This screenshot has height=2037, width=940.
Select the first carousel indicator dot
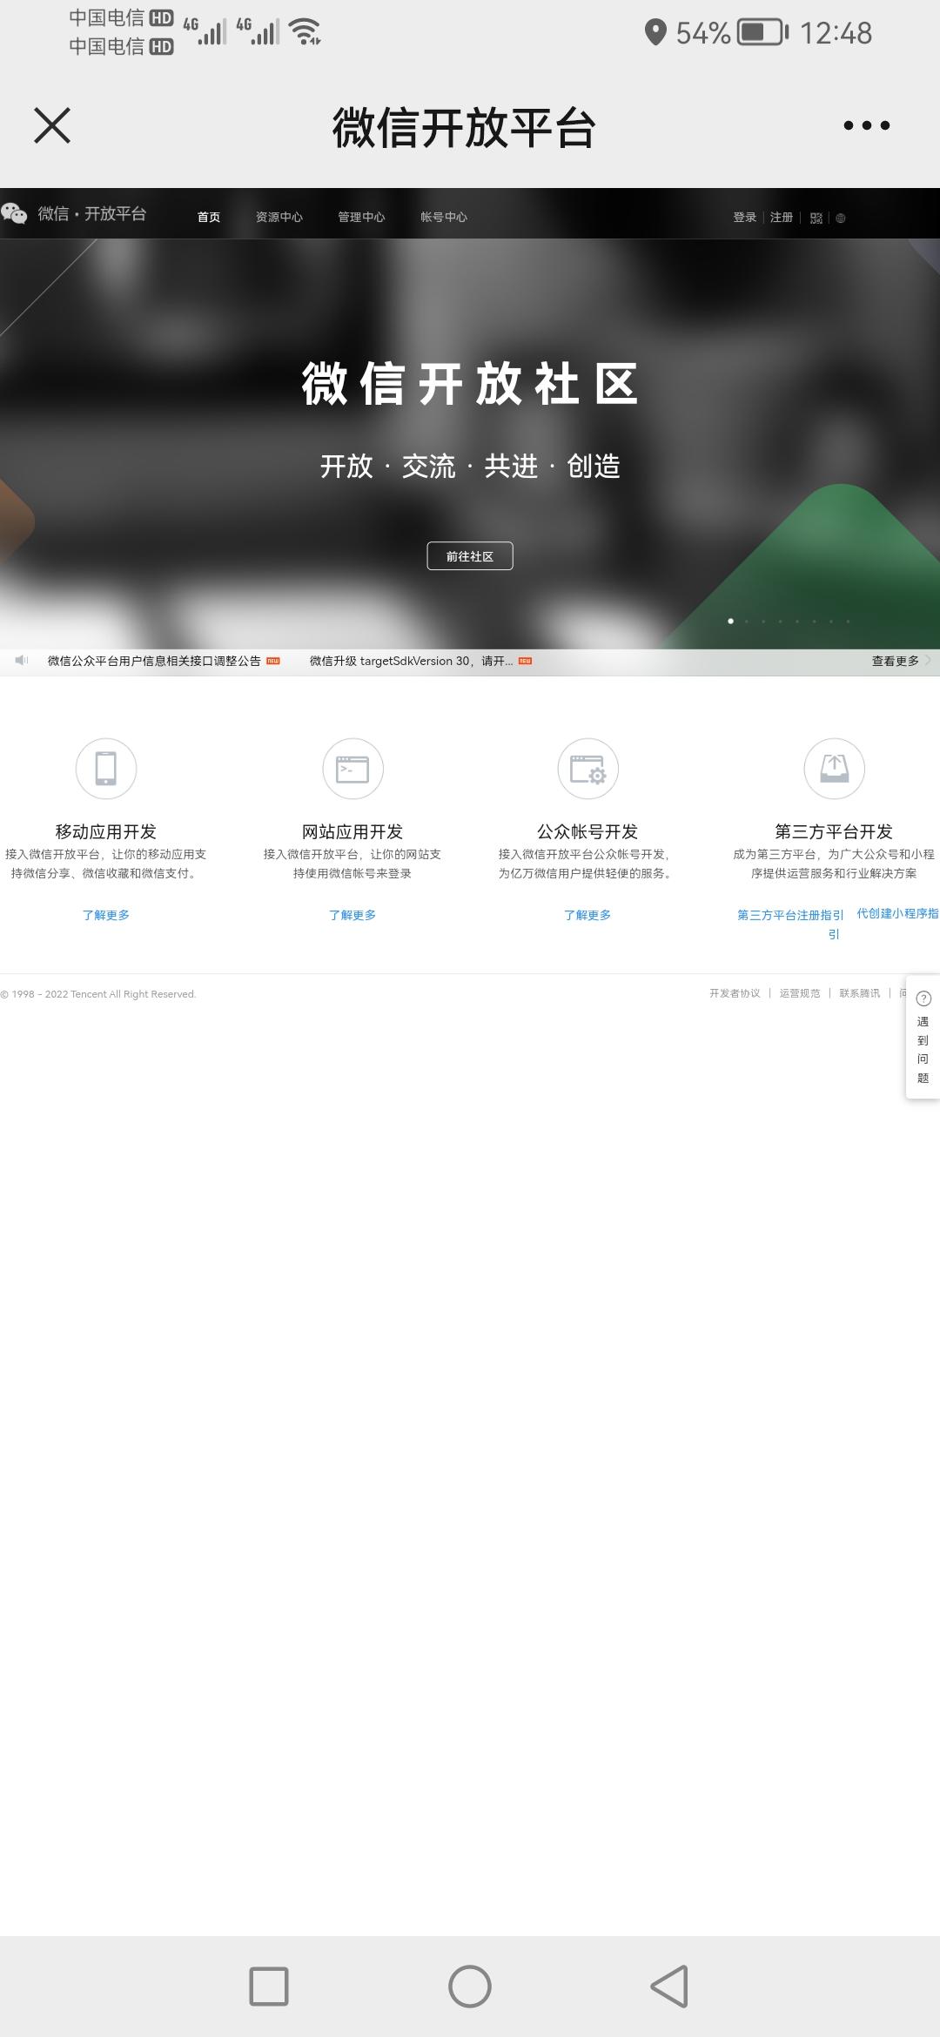tap(730, 621)
